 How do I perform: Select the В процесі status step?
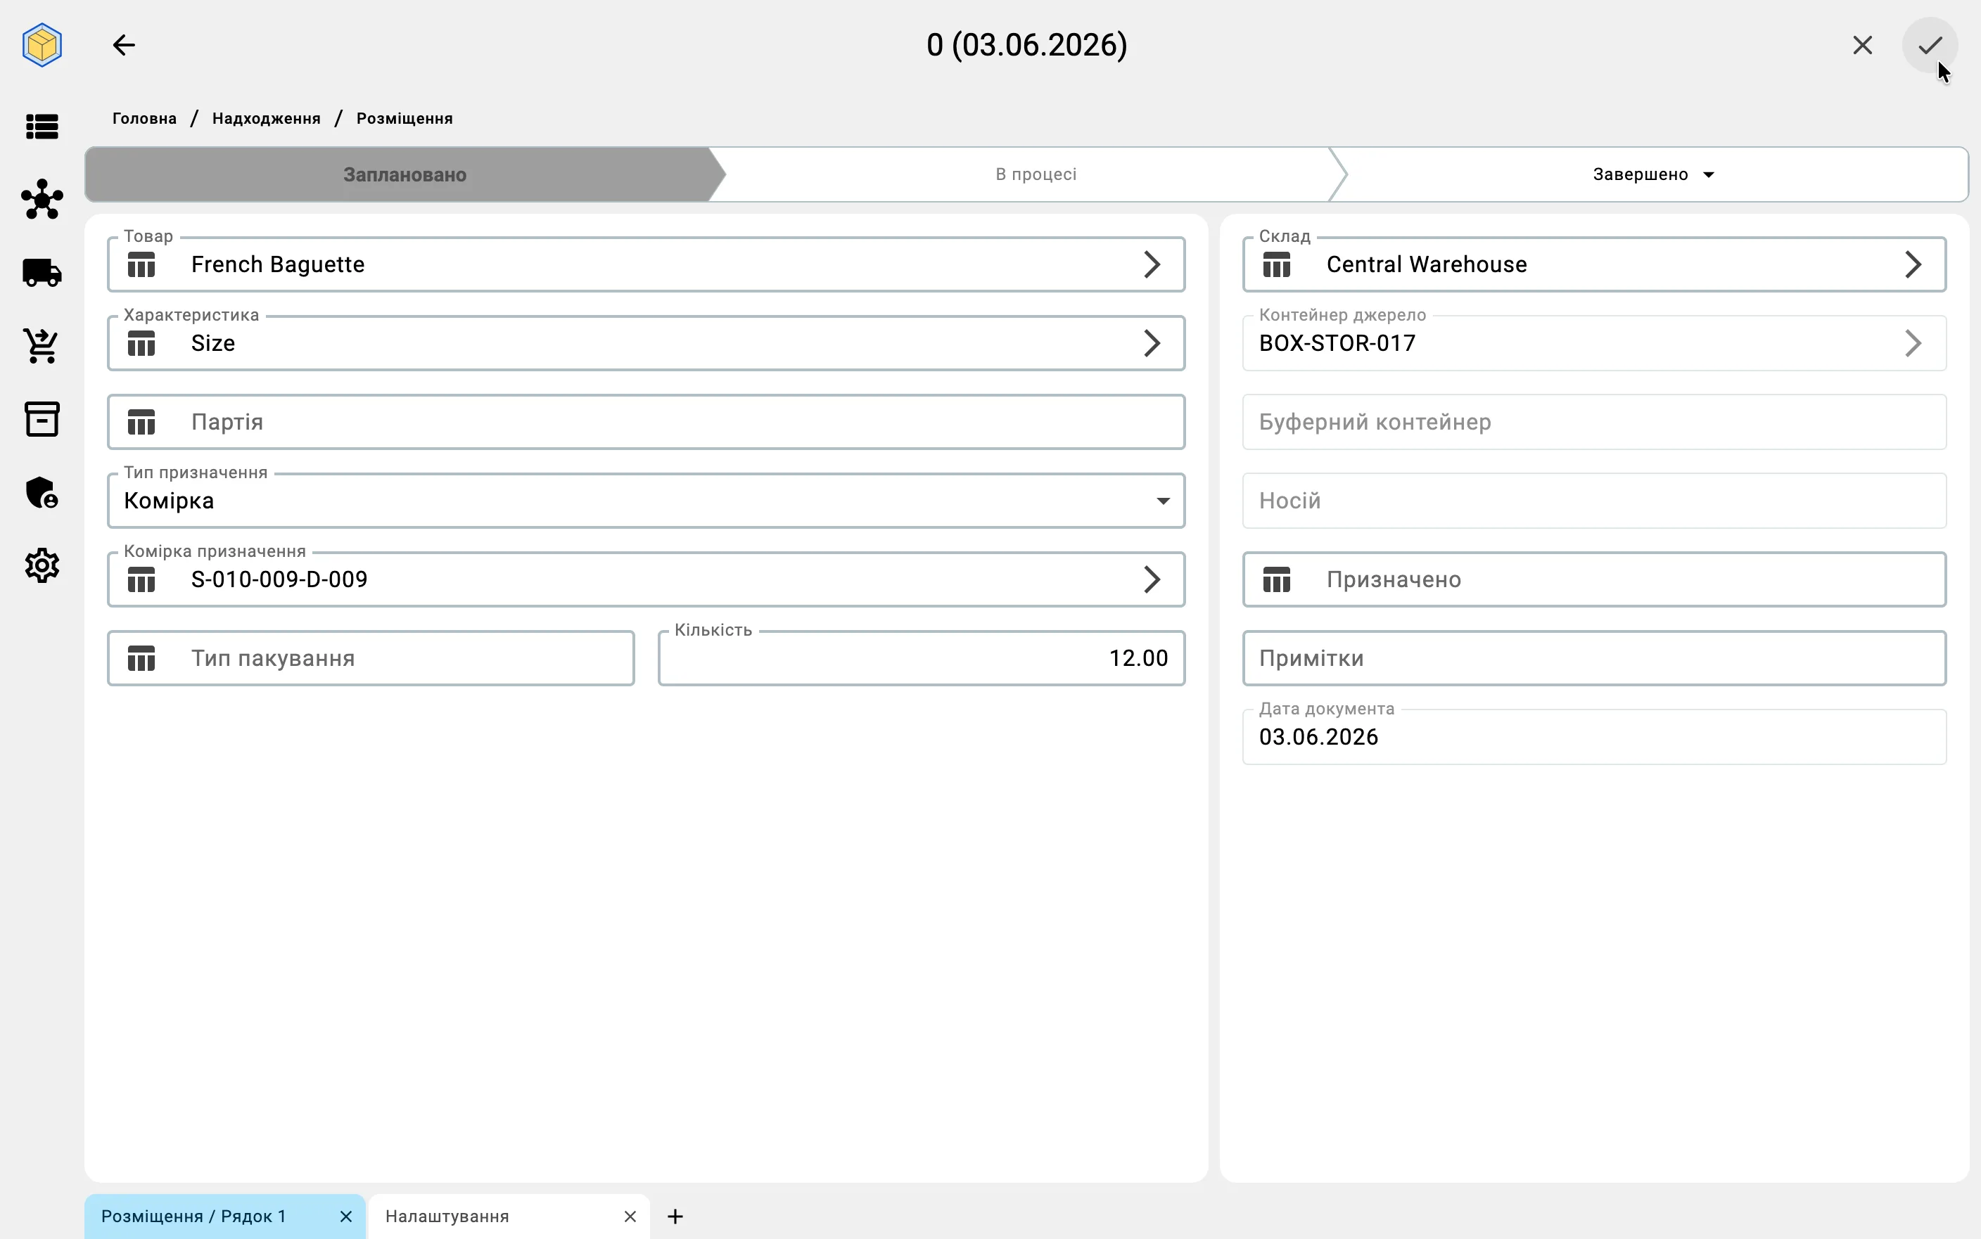[1036, 174]
